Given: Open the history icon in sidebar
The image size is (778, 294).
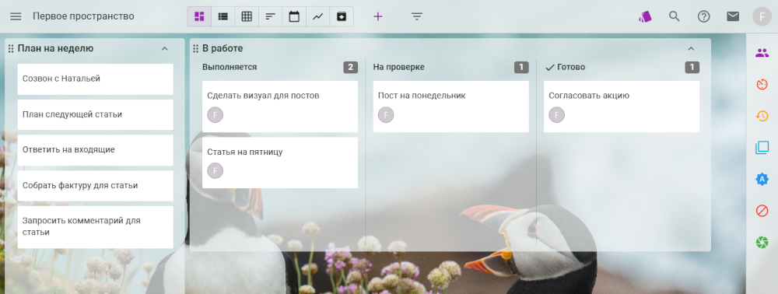Looking at the screenshot, I should point(762,116).
